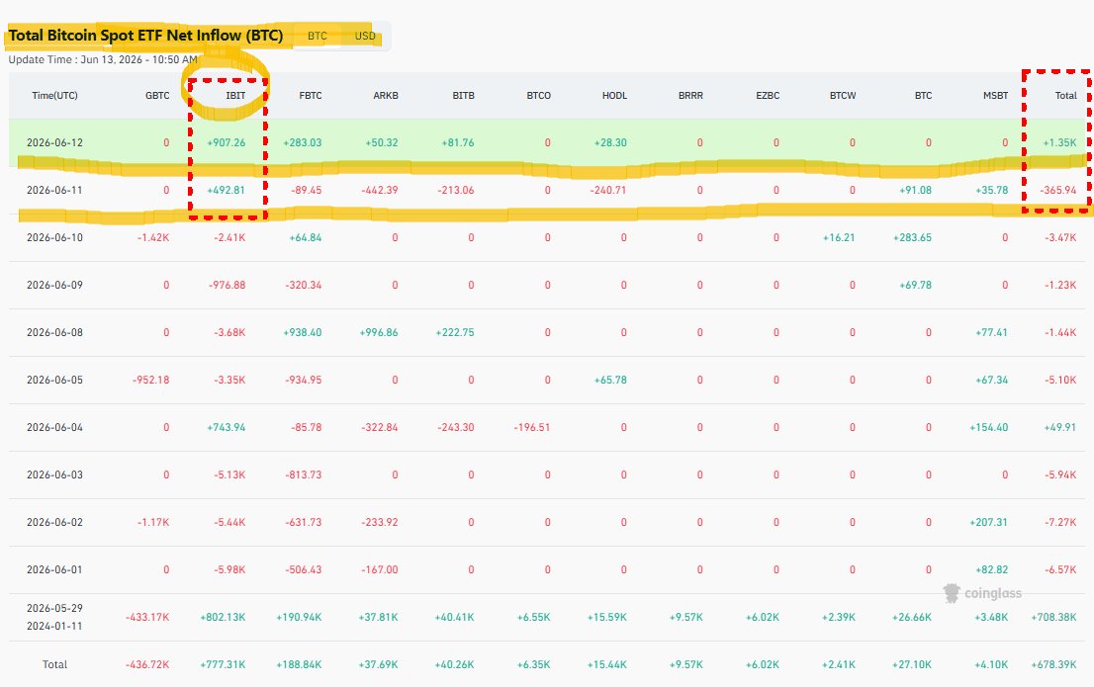The width and height of the screenshot is (1094, 687).
Task: Select the 2026-06-05 date cell
Action: (55, 381)
